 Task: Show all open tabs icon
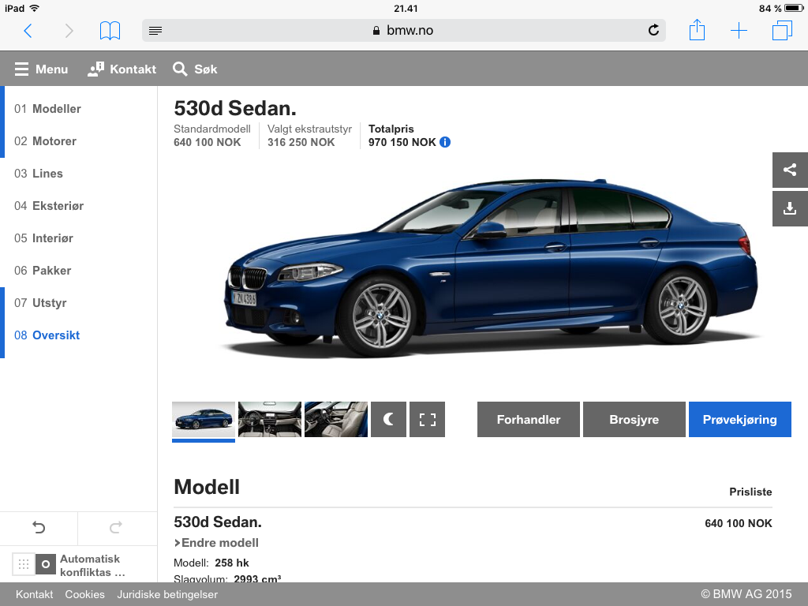(782, 30)
